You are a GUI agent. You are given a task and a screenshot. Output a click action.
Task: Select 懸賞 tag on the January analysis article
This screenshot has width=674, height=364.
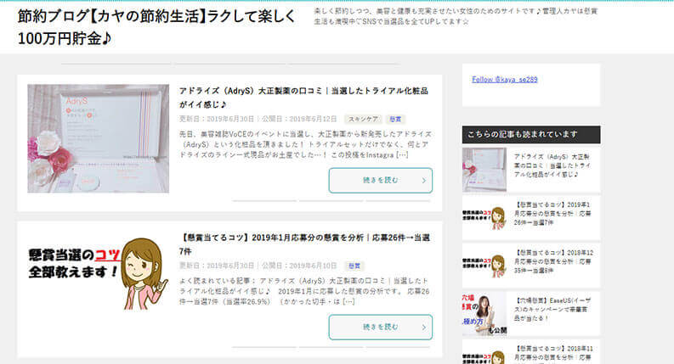pos(354,266)
